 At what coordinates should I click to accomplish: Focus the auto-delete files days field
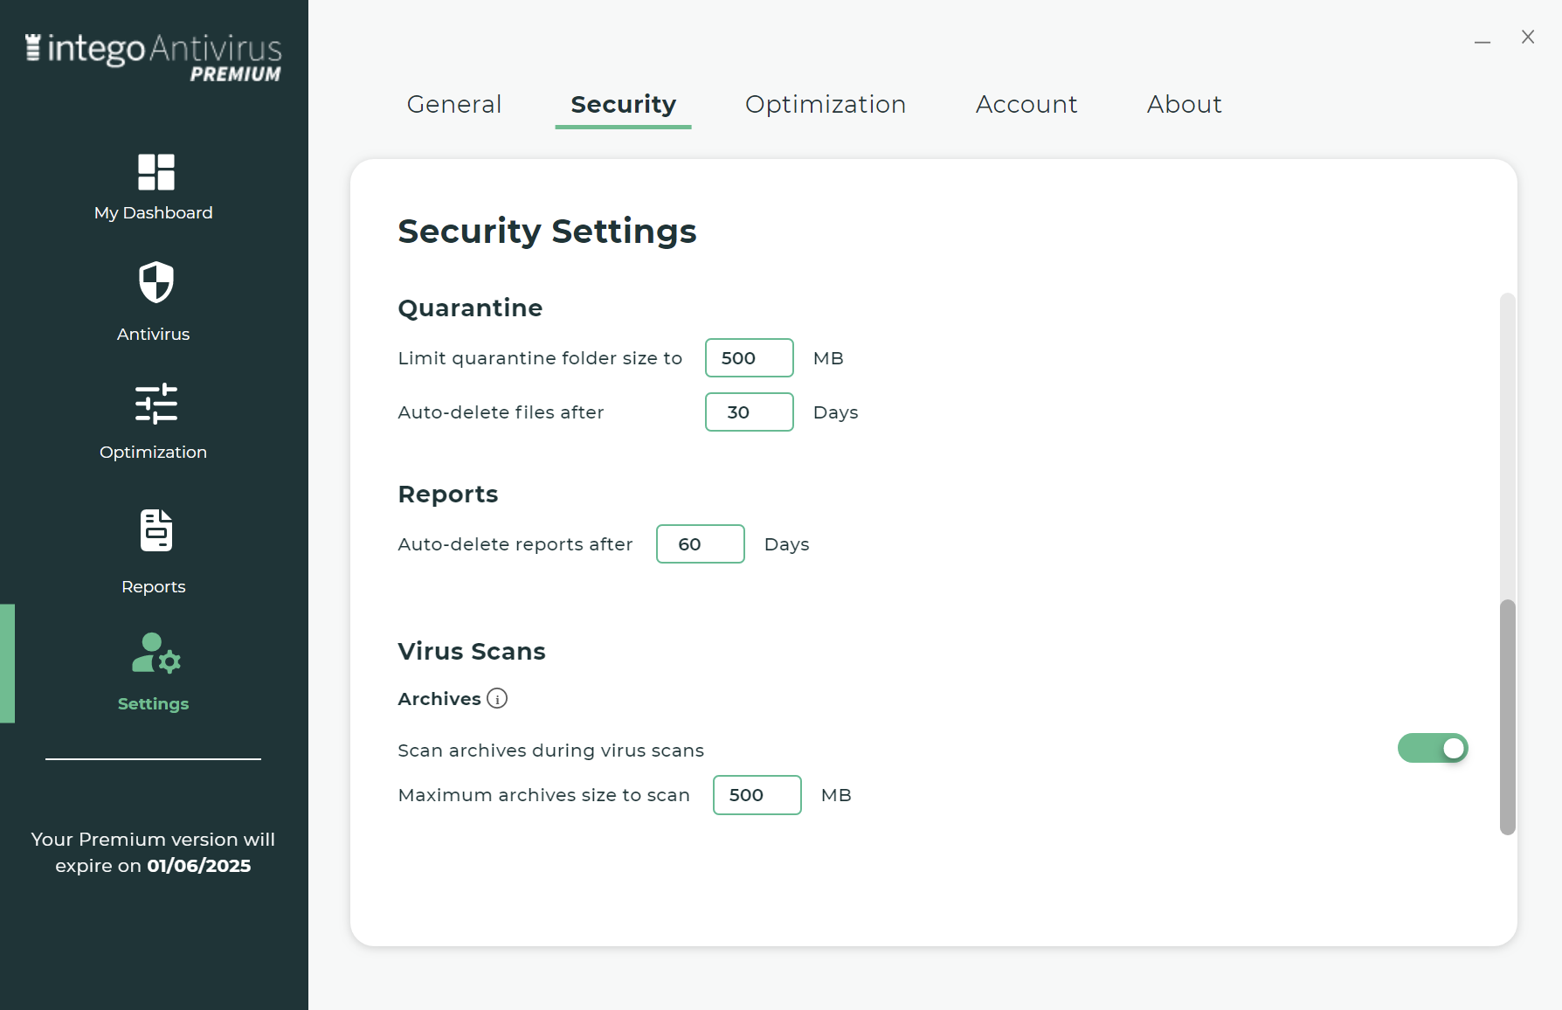click(749, 412)
